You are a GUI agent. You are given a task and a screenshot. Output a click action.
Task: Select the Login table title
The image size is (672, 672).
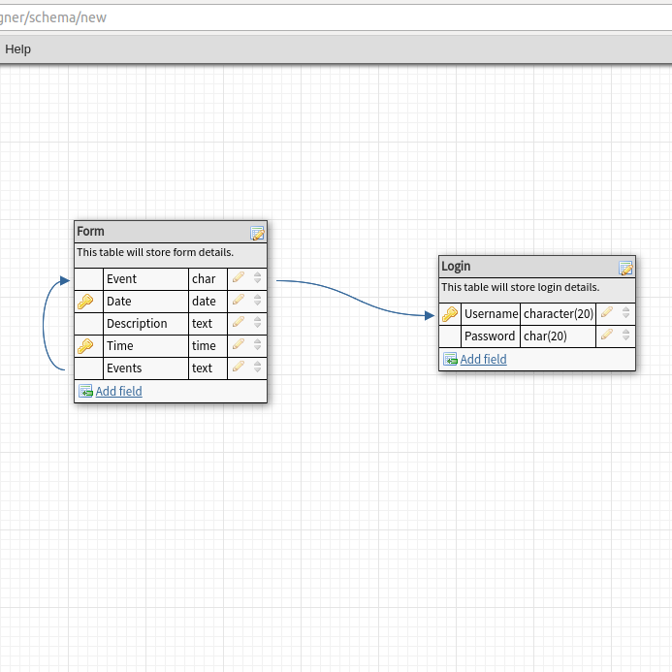point(456,267)
